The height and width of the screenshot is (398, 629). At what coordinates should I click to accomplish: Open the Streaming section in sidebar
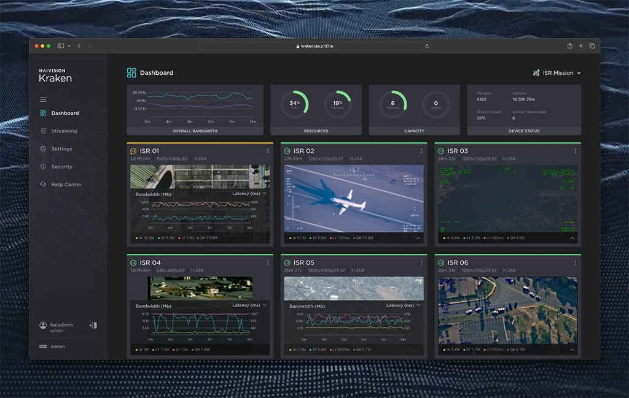(x=64, y=131)
